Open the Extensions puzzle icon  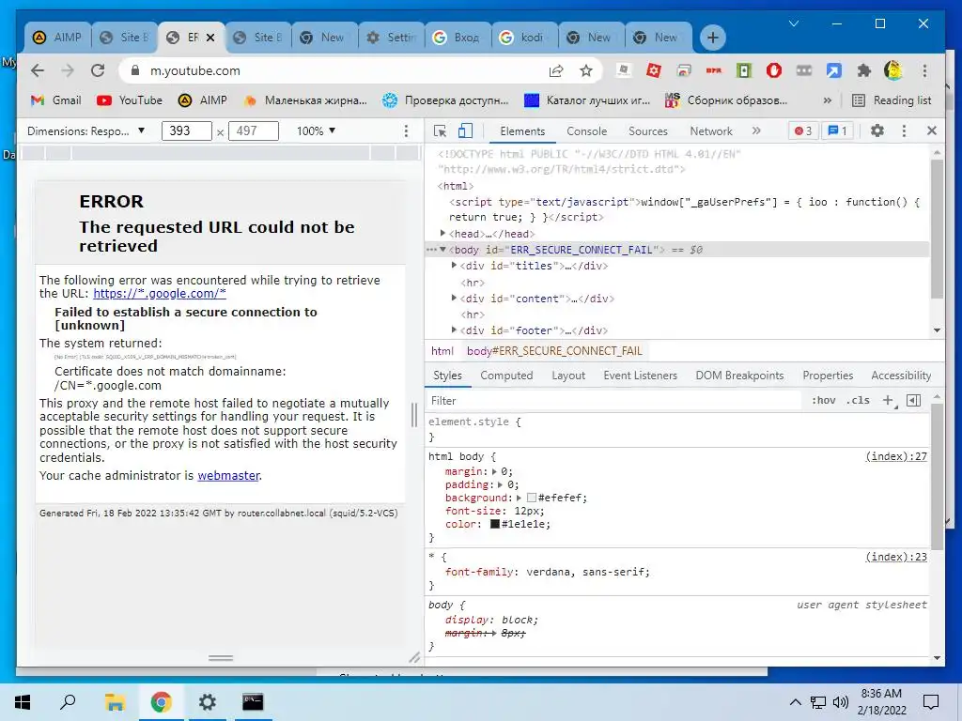[x=864, y=70]
